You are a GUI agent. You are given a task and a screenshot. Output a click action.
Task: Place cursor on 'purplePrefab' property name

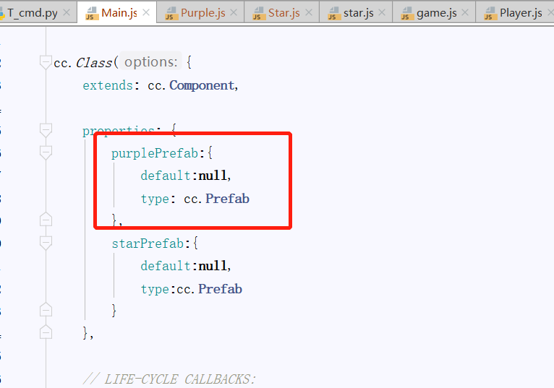pos(155,154)
